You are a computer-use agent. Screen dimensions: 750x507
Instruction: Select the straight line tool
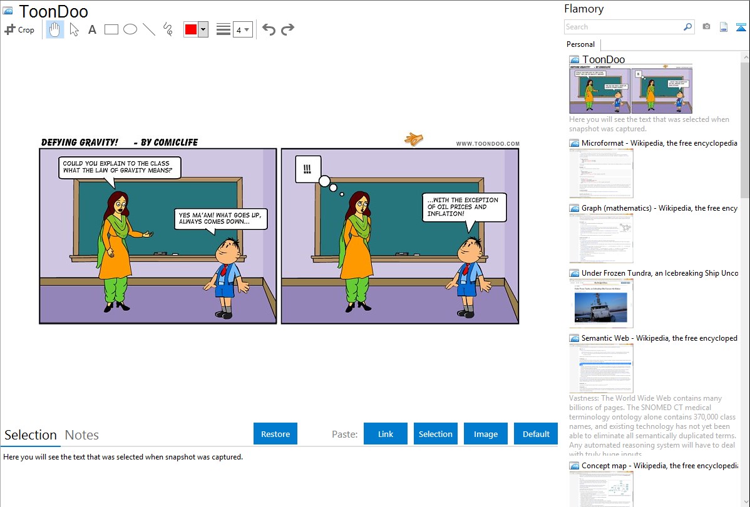[x=149, y=29]
